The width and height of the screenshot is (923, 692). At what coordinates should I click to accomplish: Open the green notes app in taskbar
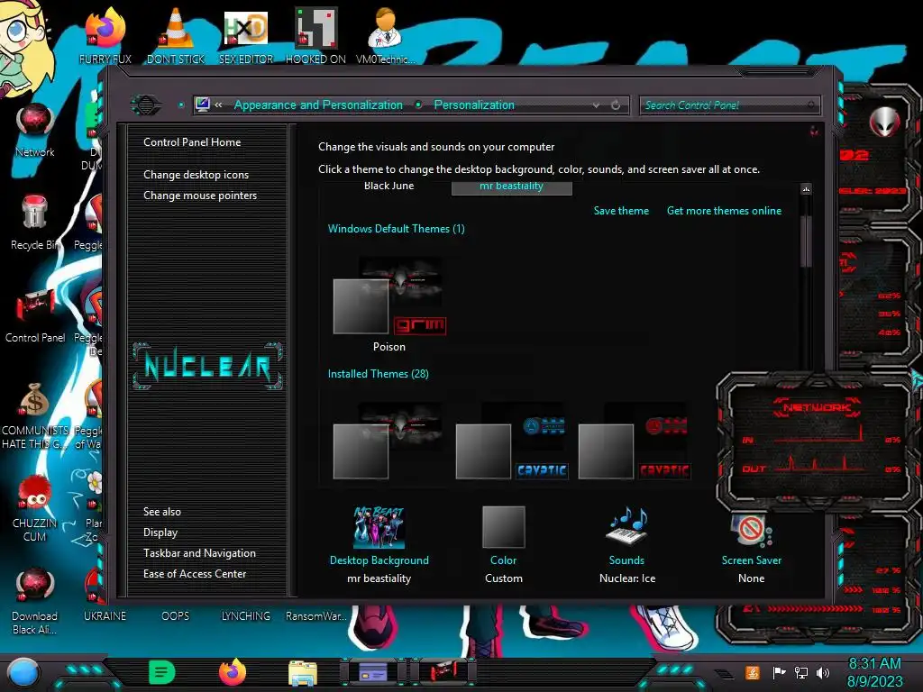162,672
